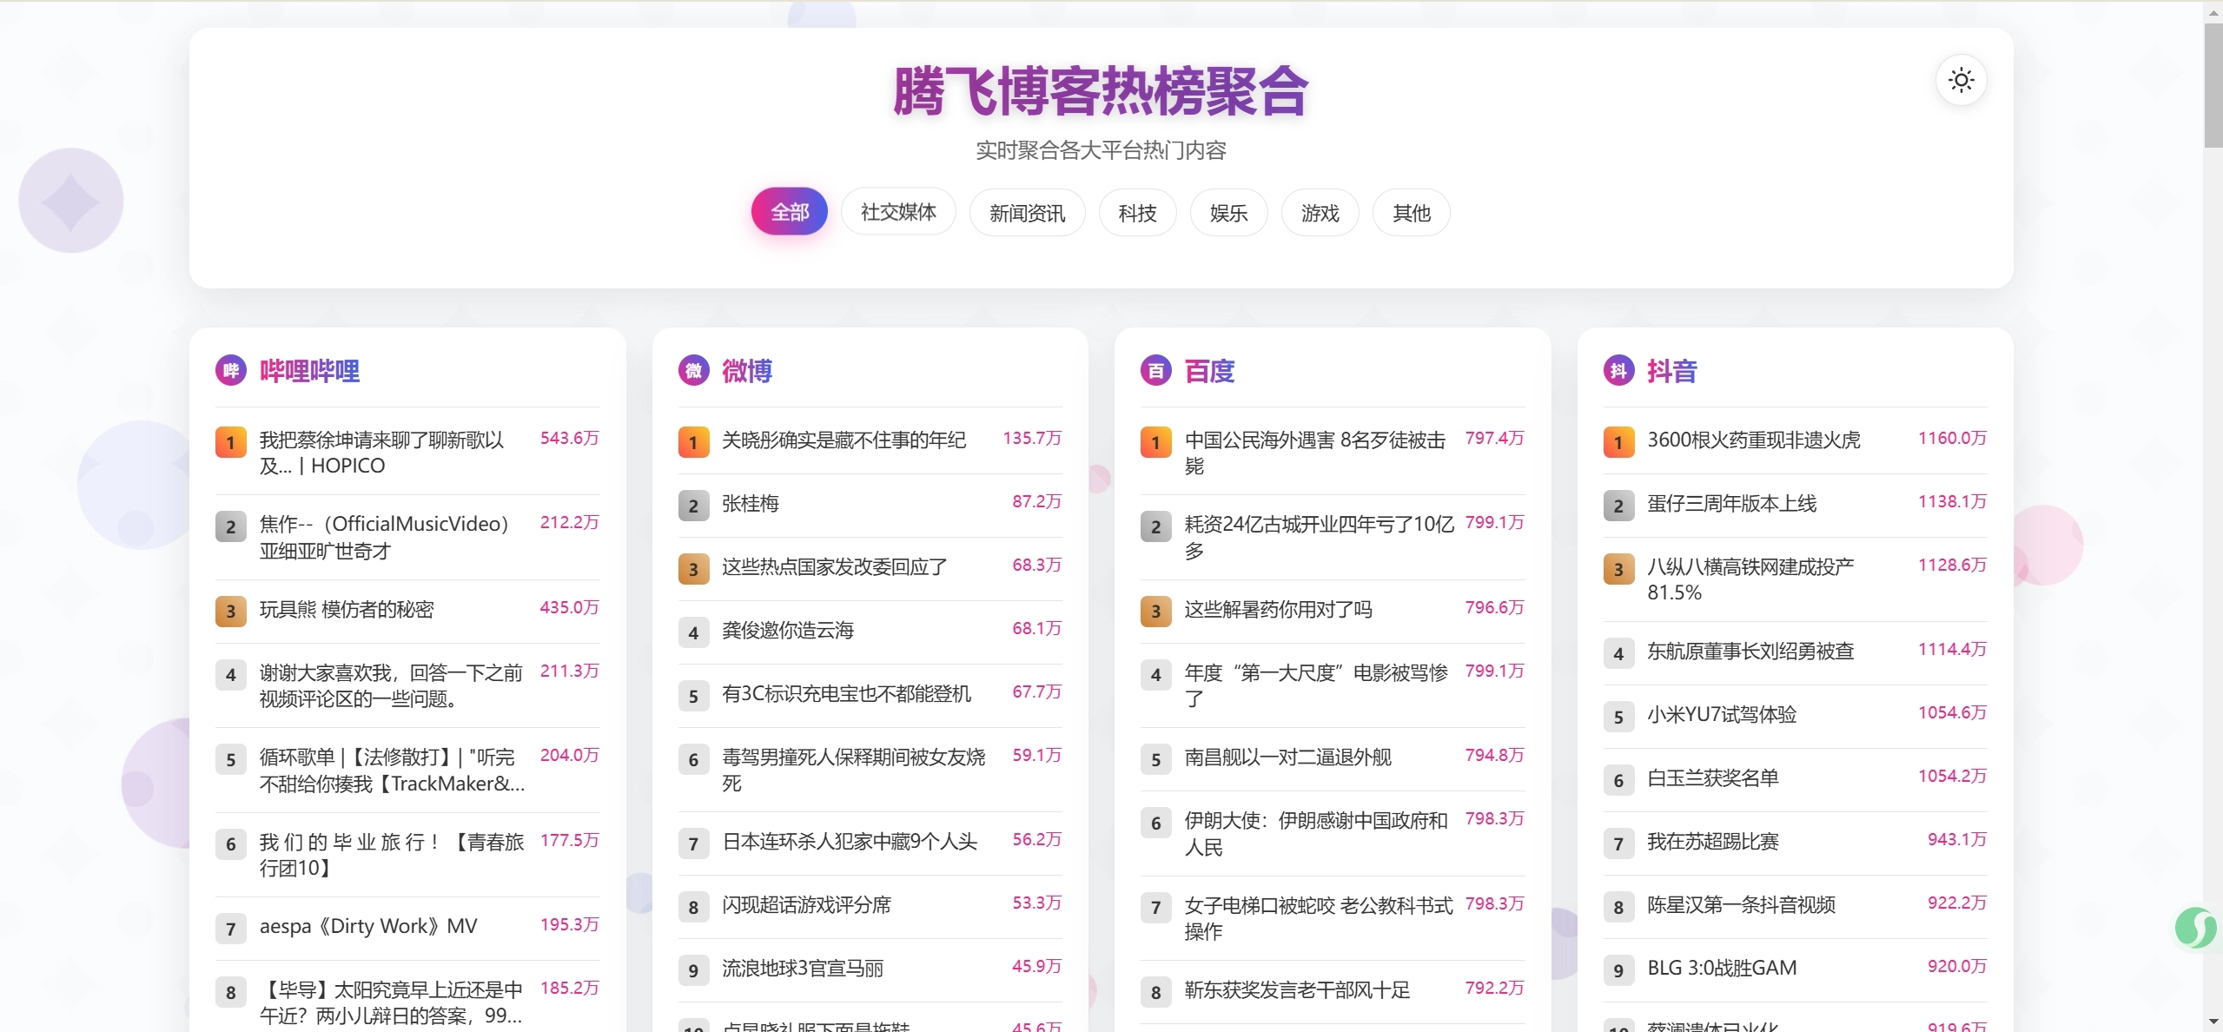Open 玩具熊 模仿者的秘密 item
The width and height of the screenshot is (2223, 1032).
pos(407,611)
